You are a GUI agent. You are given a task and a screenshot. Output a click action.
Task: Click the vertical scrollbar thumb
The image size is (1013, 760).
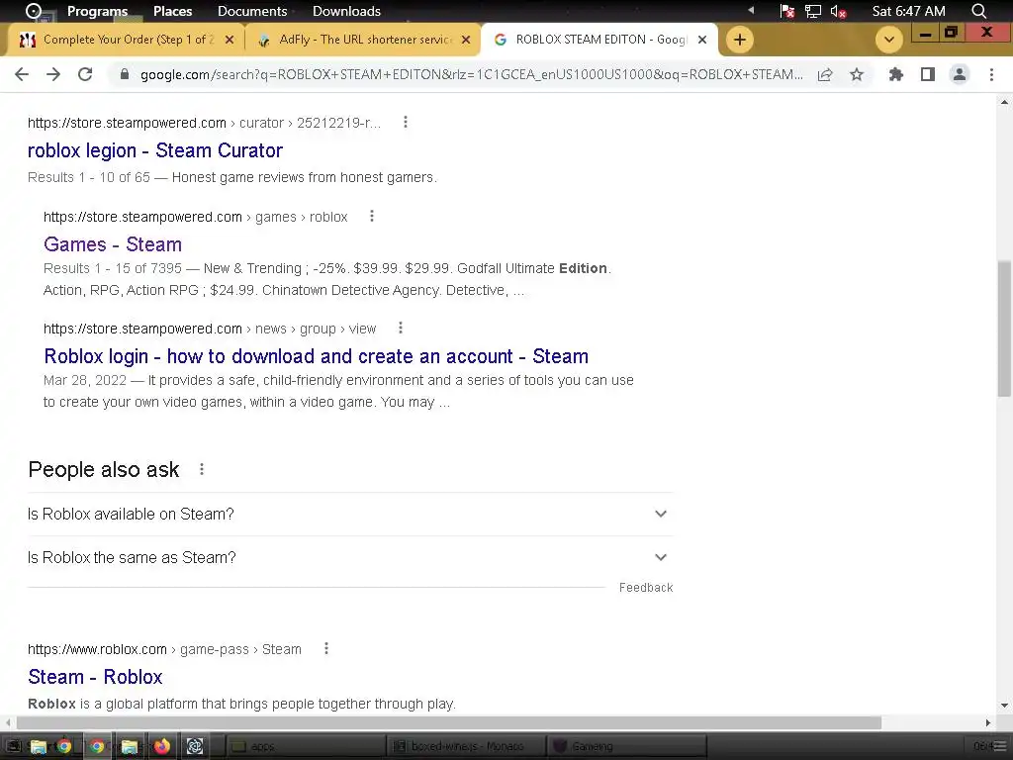click(x=1005, y=329)
